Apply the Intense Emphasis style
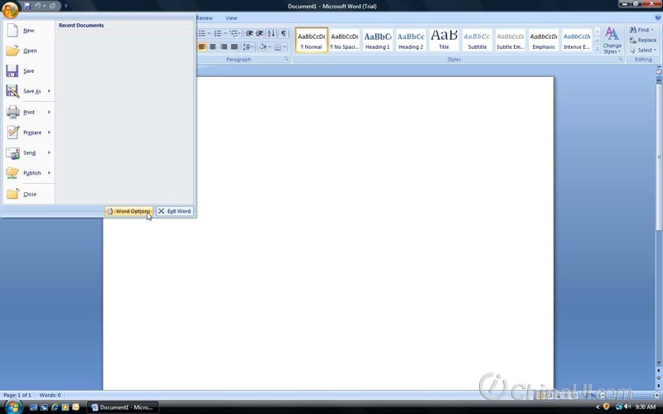 [x=576, y=40]
